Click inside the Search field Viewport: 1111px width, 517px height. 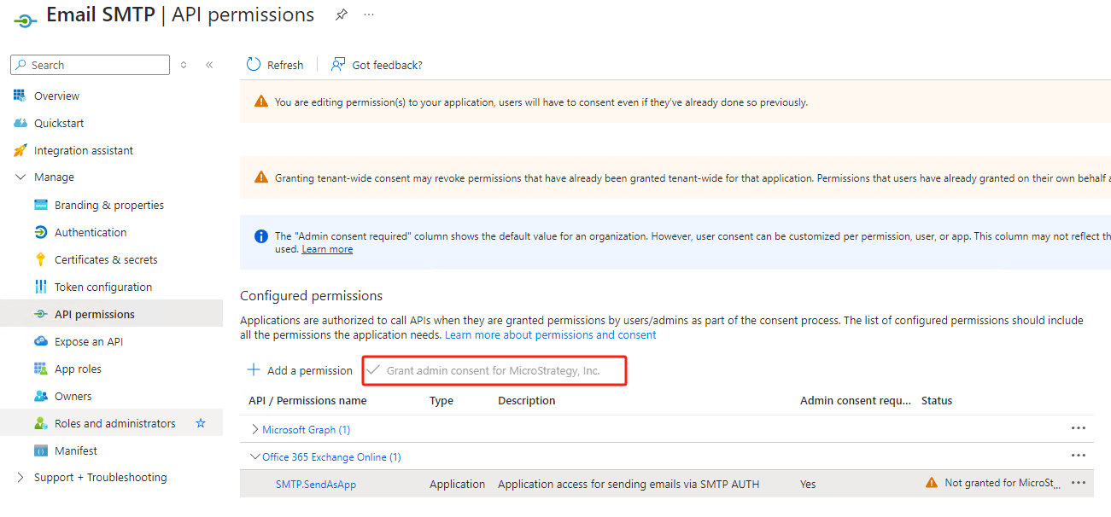[x=90, y=64]
